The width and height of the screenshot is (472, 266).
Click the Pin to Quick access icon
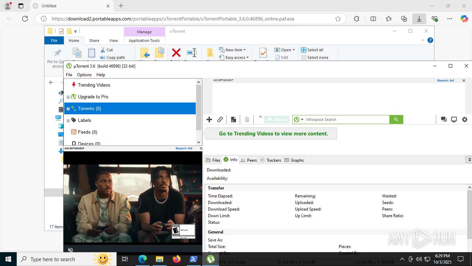click(58, 53)
